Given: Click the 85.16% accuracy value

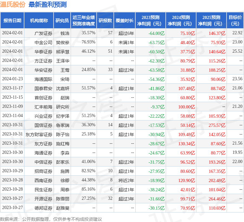Looking at the screenshot, I should click(x=88, y=189).
